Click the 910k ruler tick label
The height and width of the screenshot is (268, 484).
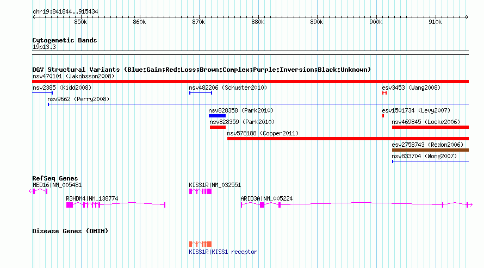pyautogui.click(x=435, y=22)
